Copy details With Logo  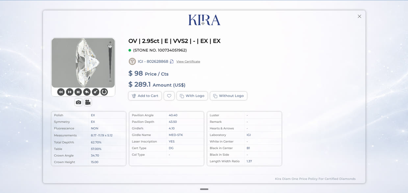[192, 96]
